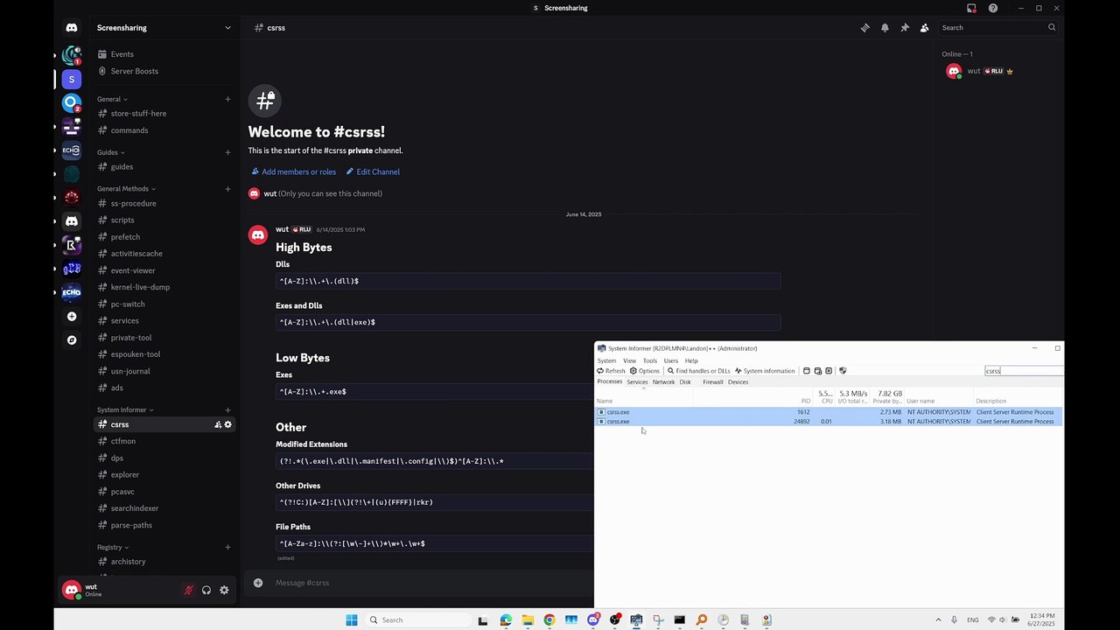Open the usn-journal channel

point(164,371)
